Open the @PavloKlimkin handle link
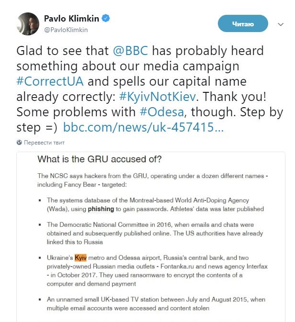 [x=66, y=30]
